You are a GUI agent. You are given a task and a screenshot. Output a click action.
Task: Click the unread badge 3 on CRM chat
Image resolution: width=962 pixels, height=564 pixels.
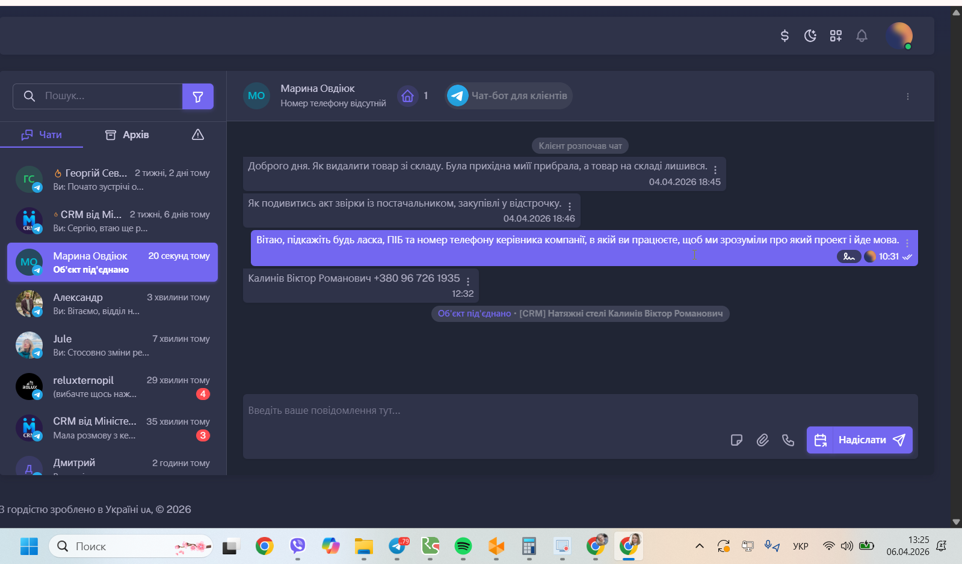tap(203, 435)
